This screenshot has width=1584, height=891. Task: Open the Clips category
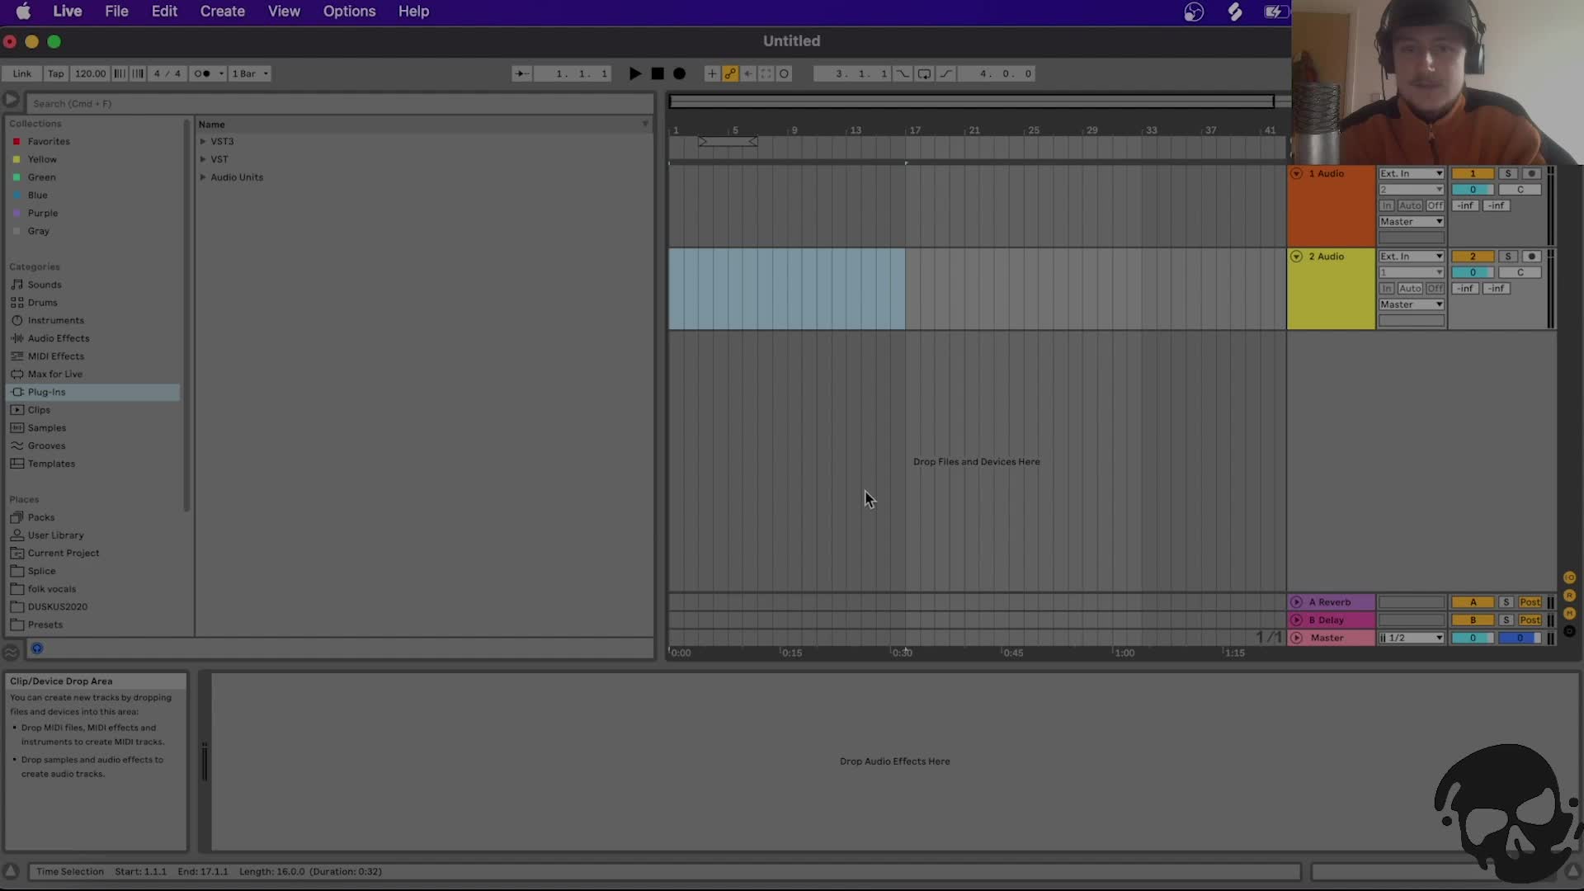(x=39, y=410)
